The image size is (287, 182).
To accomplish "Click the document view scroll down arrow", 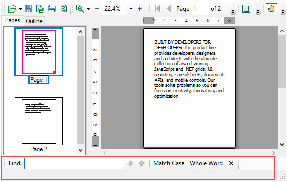I will [x=282, y=145].
